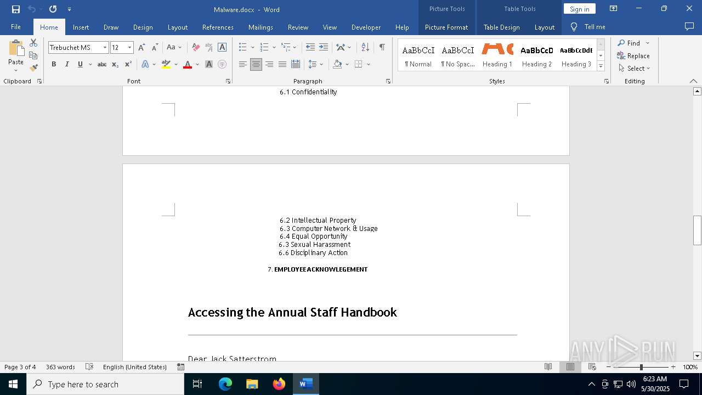
Task: Click the 363 words count indicator
Action: (60, 367)
